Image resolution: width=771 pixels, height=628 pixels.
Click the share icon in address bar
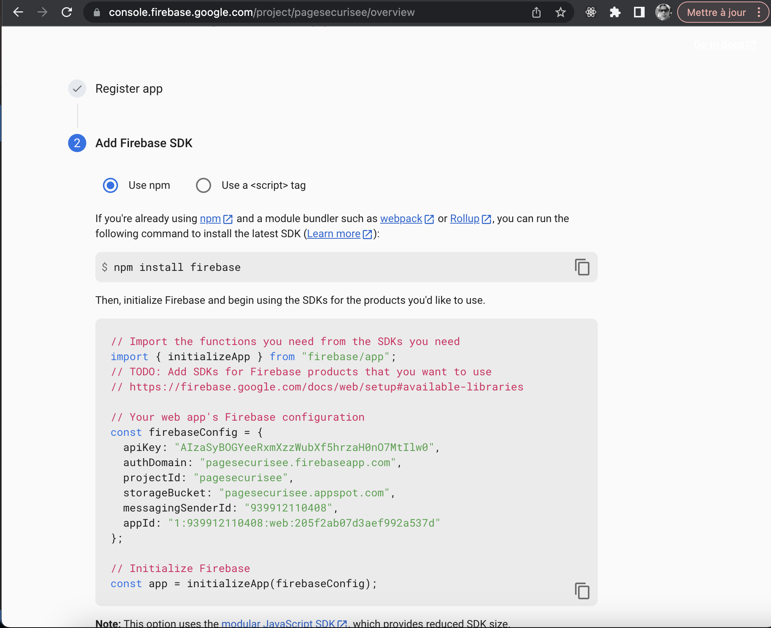pos(536,12)
